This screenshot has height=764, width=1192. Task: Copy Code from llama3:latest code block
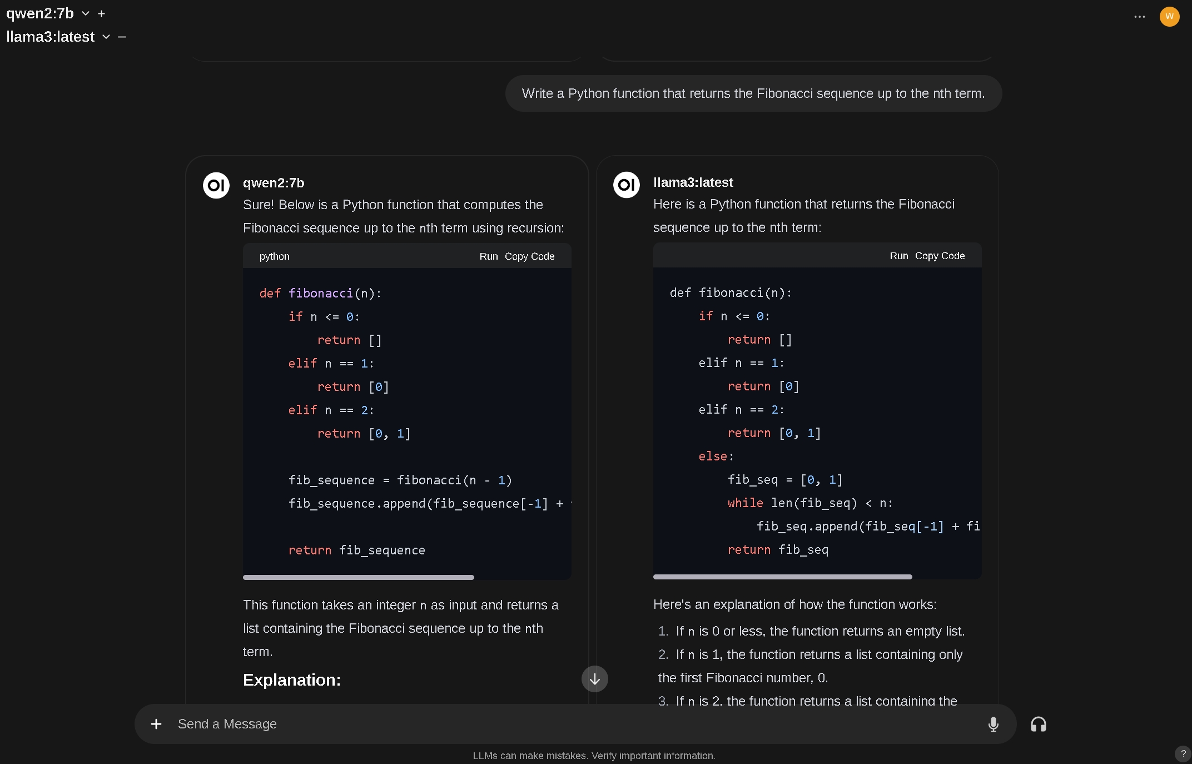[x=940, y=256]
